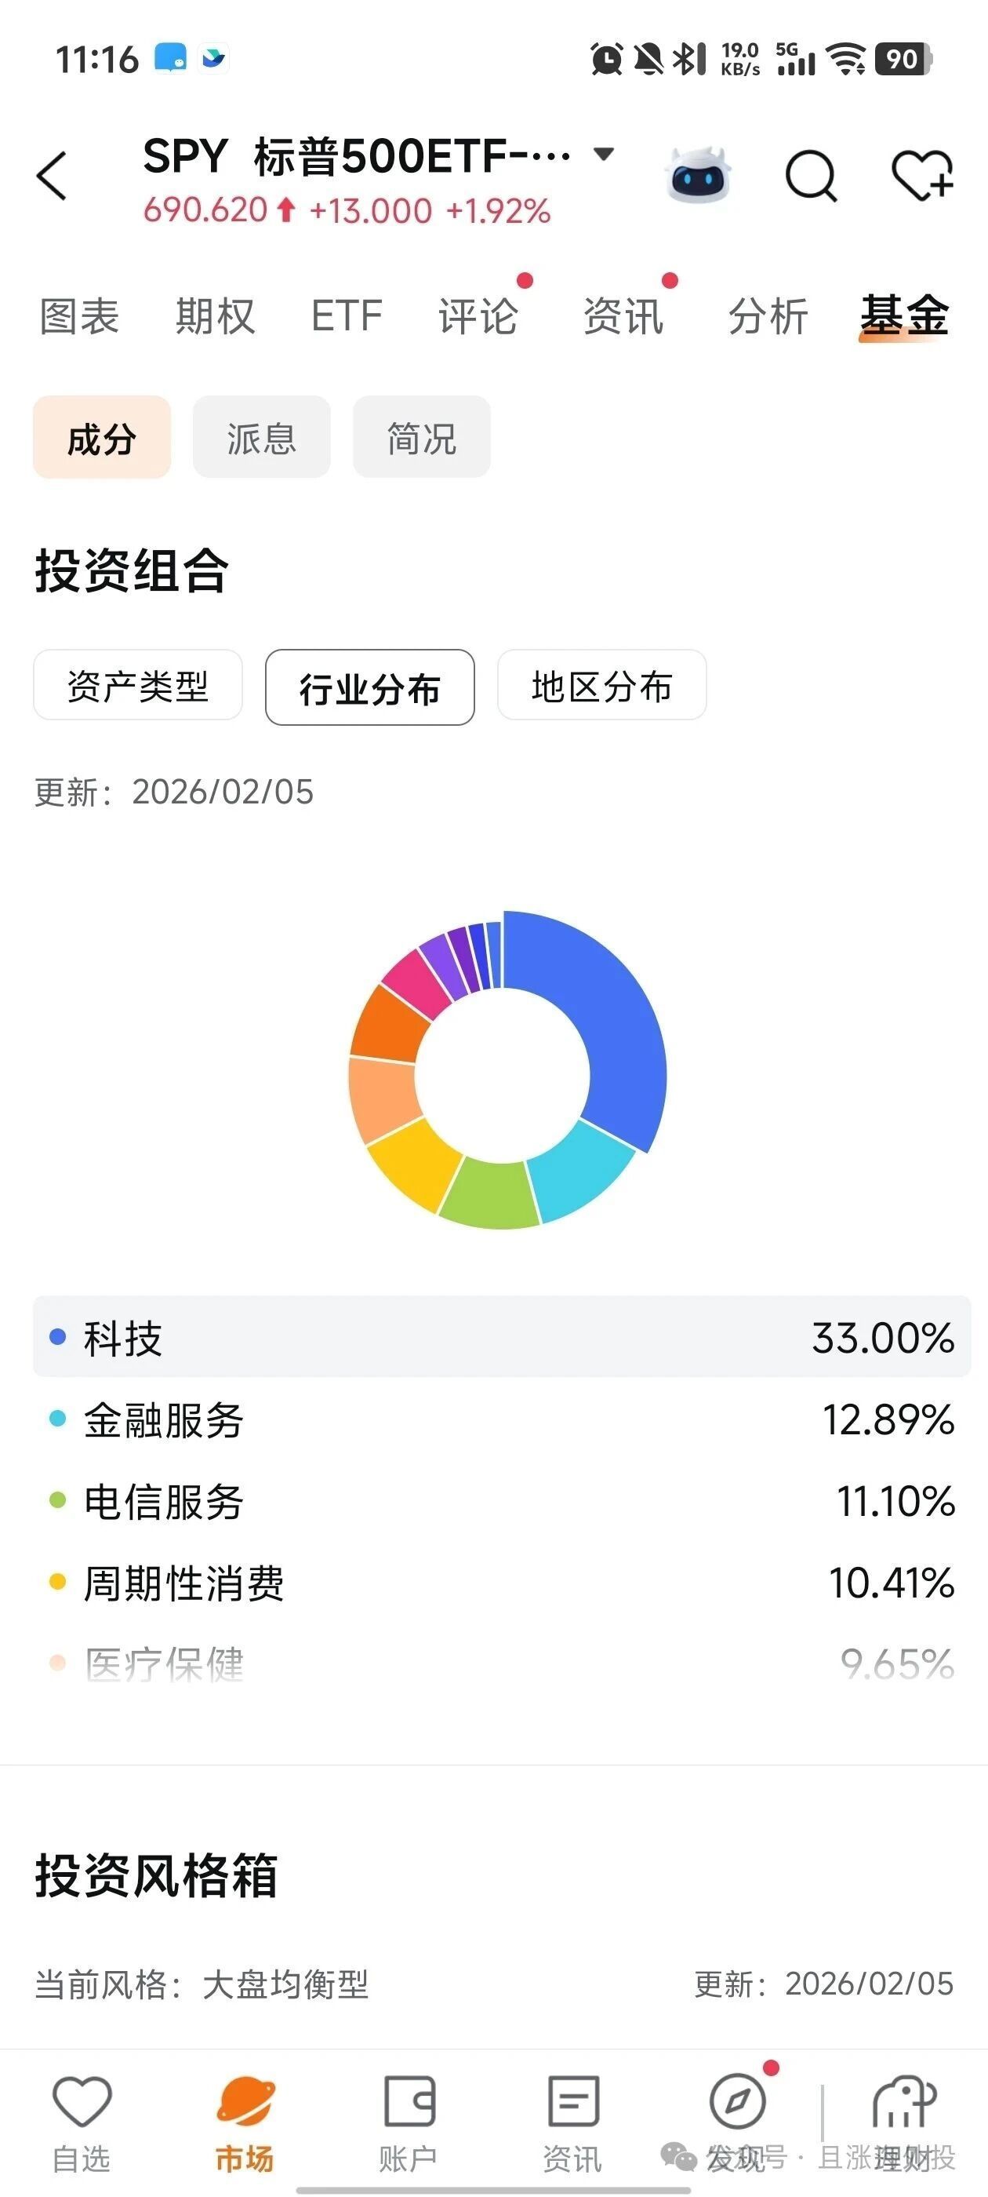Image resolution: width=988 pixels, height=2197 pixels.
Task: Open the AI robot assistant icon
Action: [698, 175]
